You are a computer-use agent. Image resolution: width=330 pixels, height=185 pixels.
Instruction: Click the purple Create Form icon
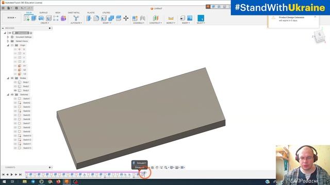[63, 18]
